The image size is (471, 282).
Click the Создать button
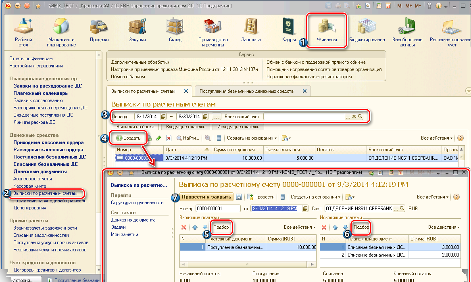pos(129,138)
